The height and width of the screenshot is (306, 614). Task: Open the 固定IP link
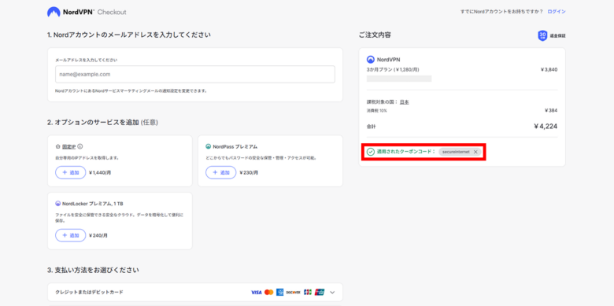click(x=69, y=147)
